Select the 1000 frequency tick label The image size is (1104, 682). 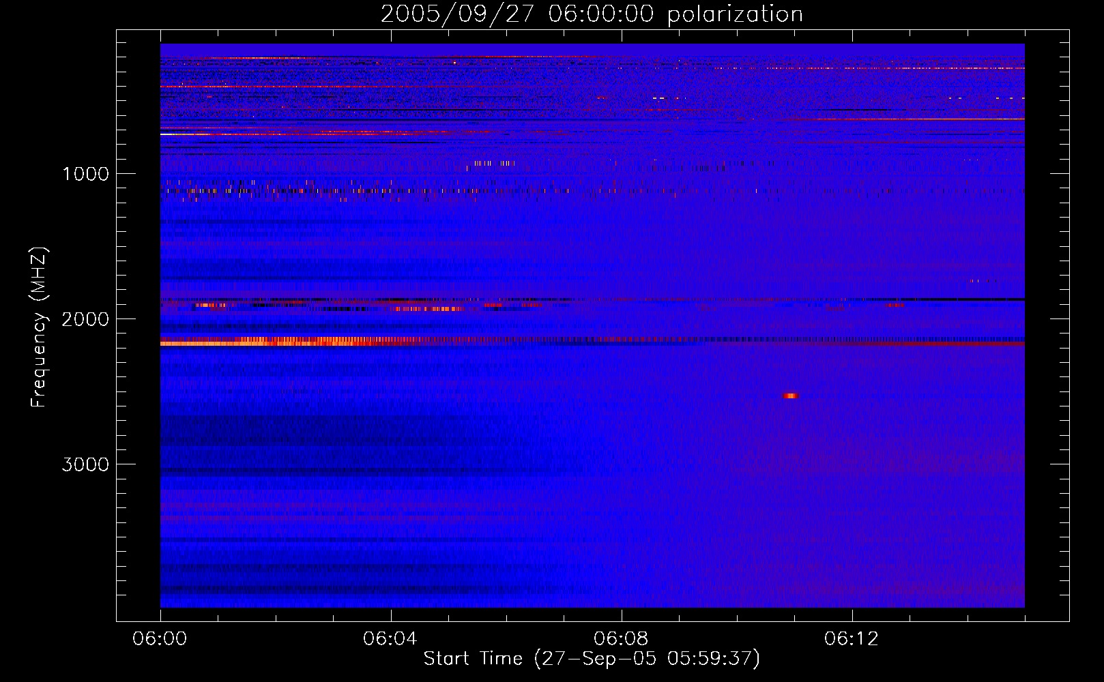86,174
